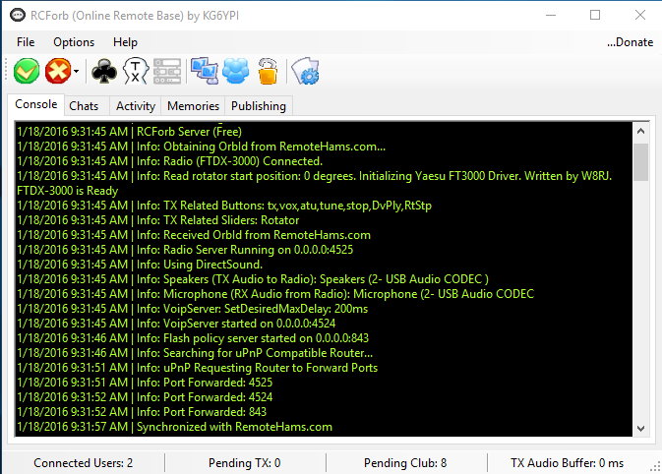The height and width of the screenshot is (474, 662).
Task: Open the Options menu
Action: (x=74, y=42)
